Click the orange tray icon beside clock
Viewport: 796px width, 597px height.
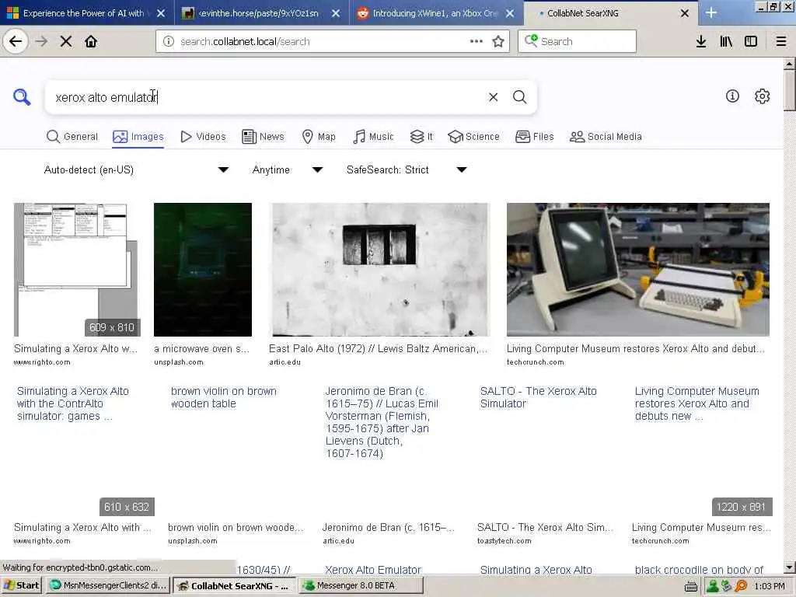tap(741, 586)
